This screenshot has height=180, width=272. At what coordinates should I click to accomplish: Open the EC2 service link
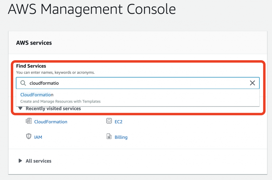(x=118, y=122)
